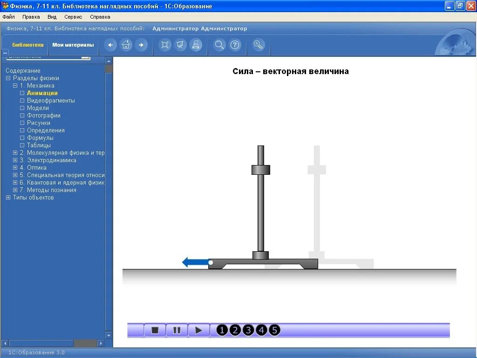Open help question mark icon
477x358 pixels.
tap(235, 45)
